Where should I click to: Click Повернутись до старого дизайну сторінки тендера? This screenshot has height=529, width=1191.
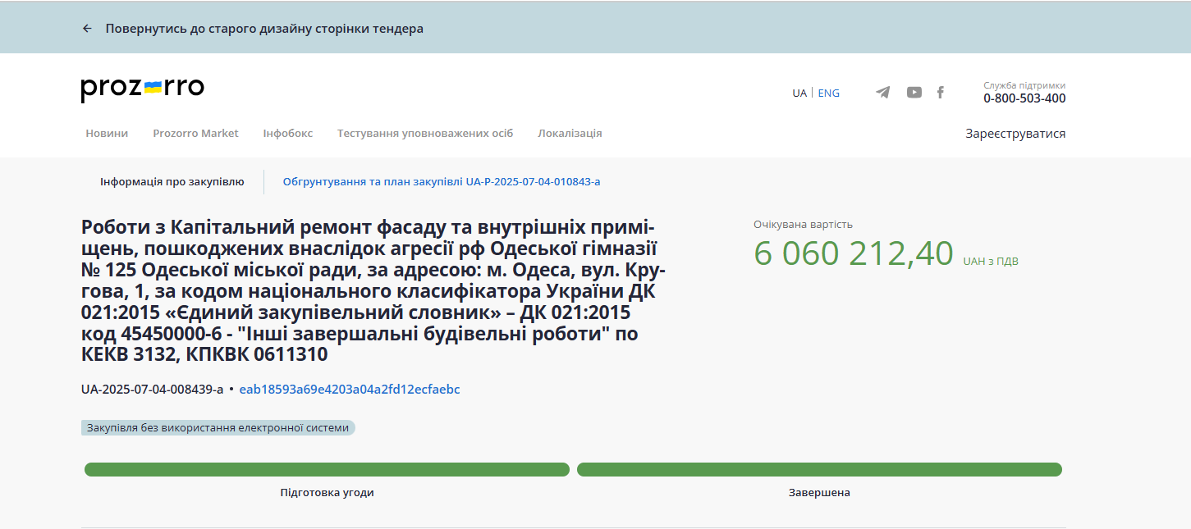[264, 29]
